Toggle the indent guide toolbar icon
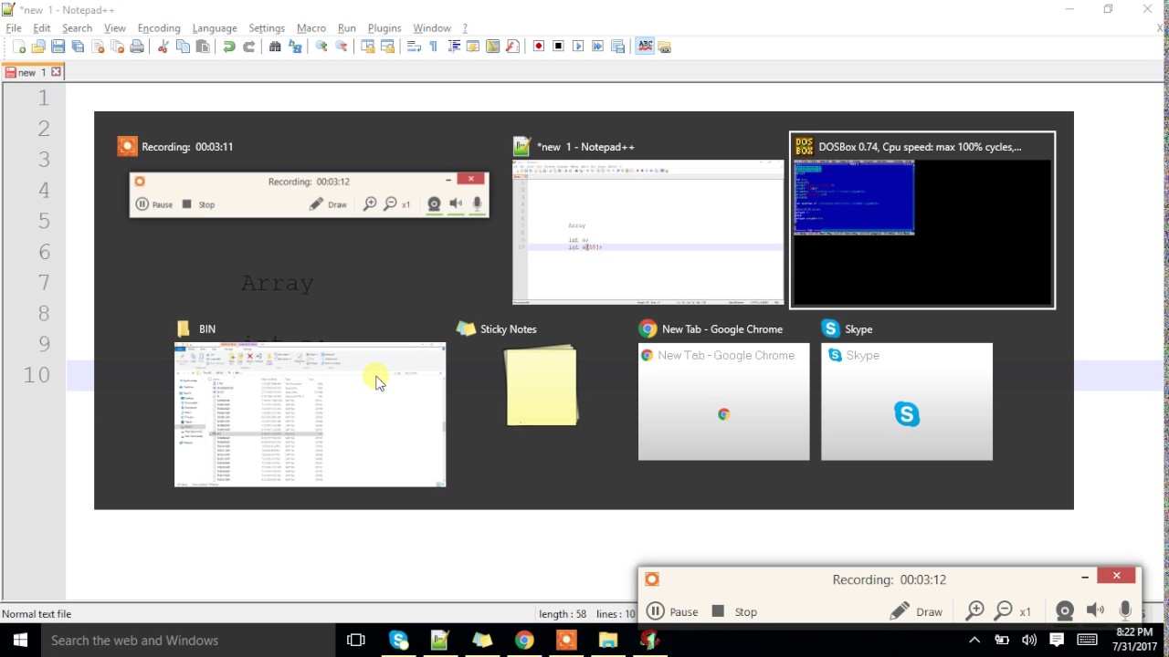Image resolution: width=1169 pixels, height=657 pixels. click(x=453, y=47)
